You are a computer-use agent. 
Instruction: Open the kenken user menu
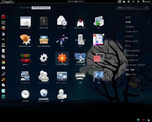[x=146, y=1]
